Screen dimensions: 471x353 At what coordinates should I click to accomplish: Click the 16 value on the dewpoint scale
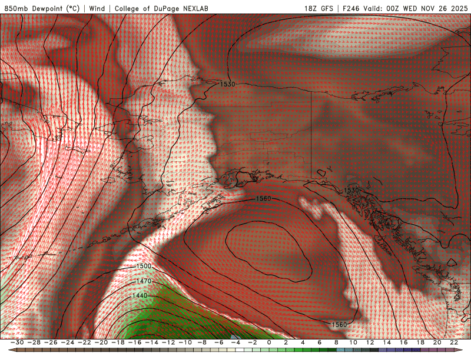click(403, 342)
